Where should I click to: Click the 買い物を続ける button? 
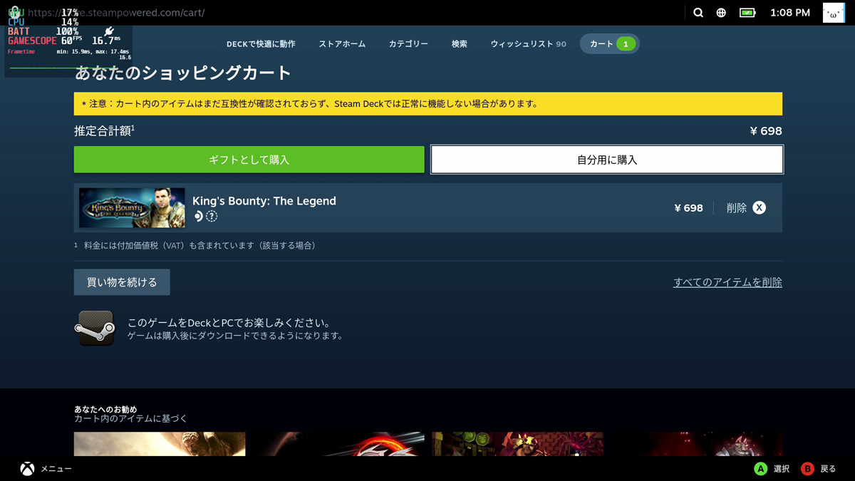pyautogui.click(x=122, y=282)
